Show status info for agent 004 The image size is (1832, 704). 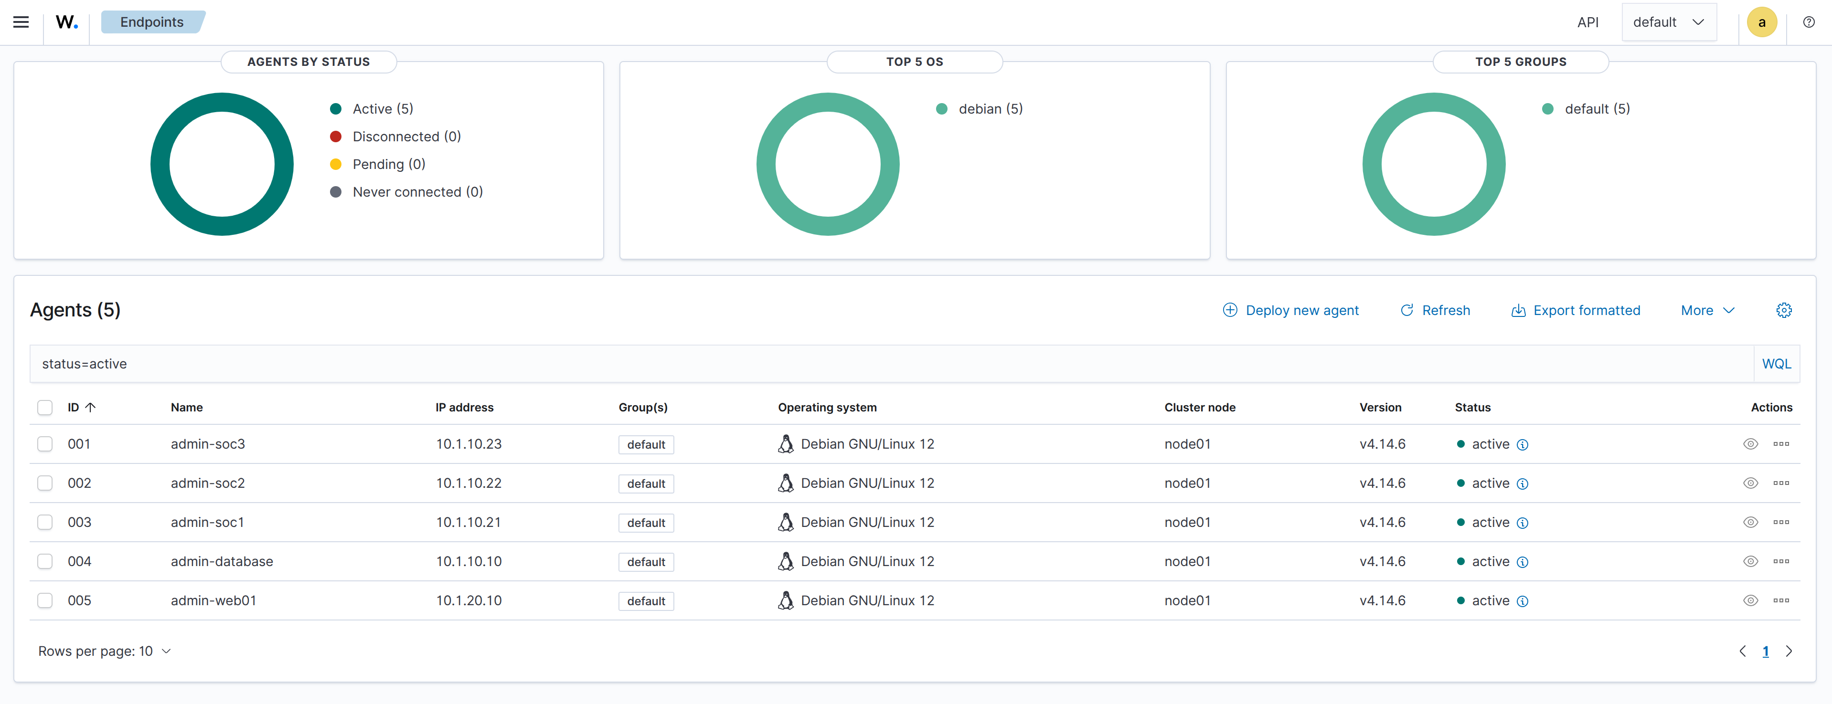(x=1522, y=562)
